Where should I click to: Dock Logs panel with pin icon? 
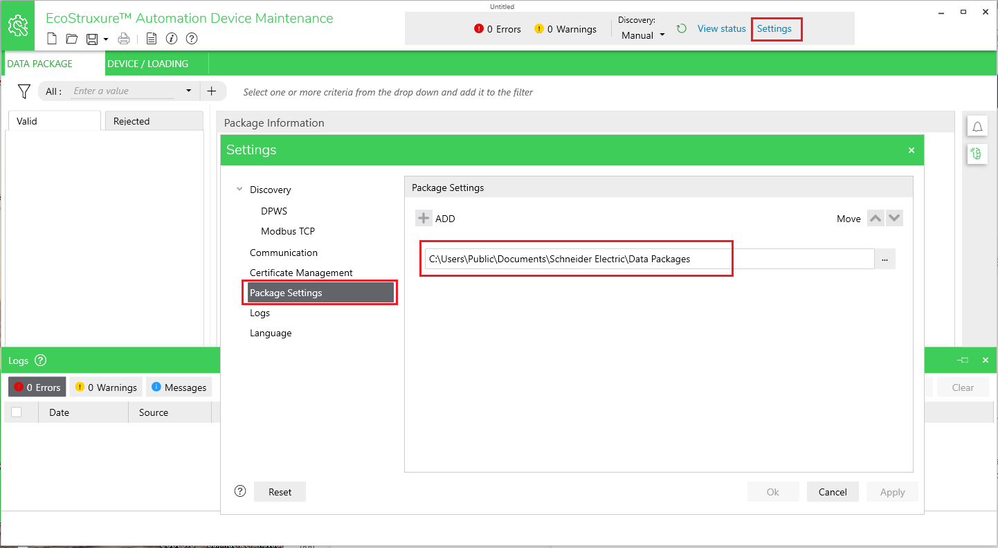pyautogui.click(x=963, y=360)
